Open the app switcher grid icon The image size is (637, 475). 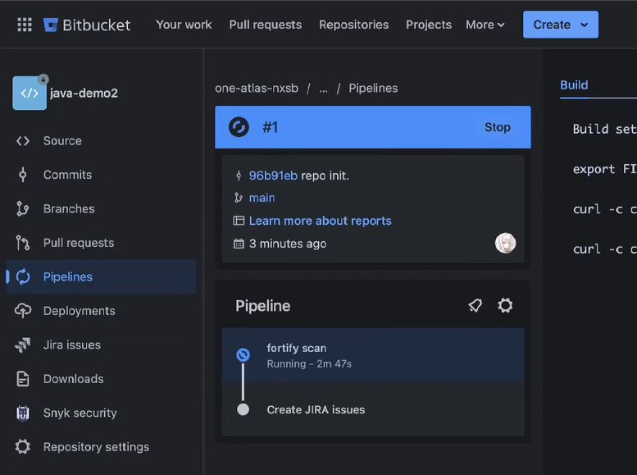tap(25, 25)
